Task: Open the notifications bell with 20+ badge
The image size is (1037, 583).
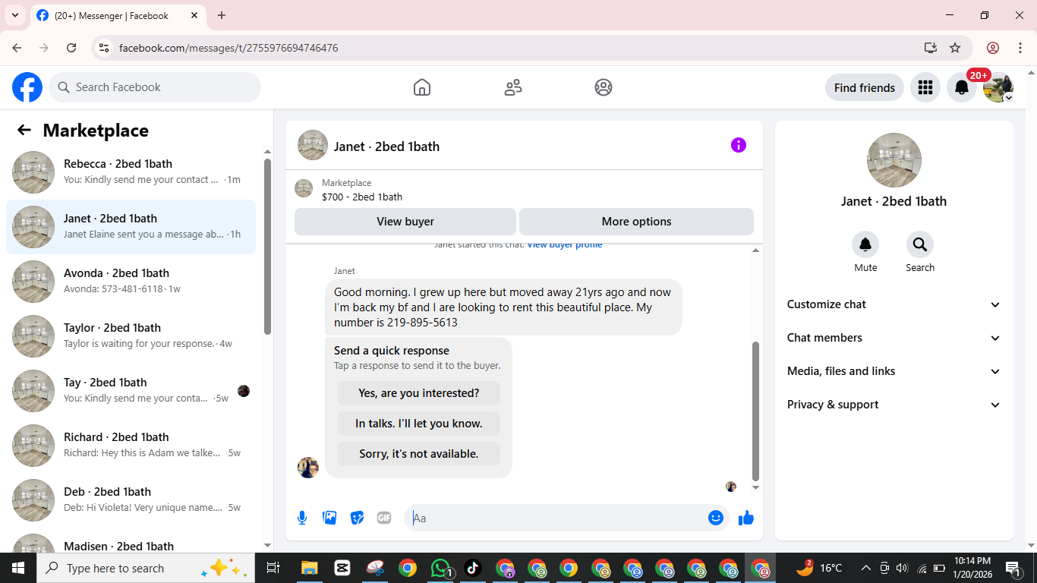Action: [962, 87]
